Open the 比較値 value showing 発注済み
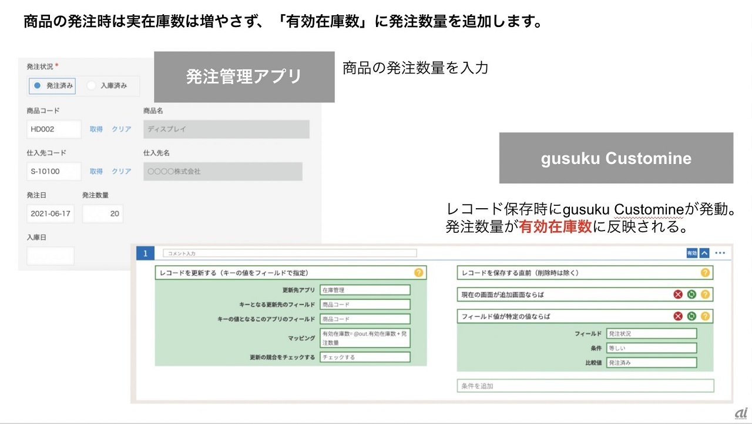Viewport: 752px width, 424px height. [x=652, y=362]
